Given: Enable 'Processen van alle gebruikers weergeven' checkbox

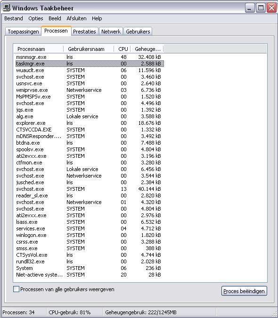Looking at the screenshot, I should (x=16, y=289).
